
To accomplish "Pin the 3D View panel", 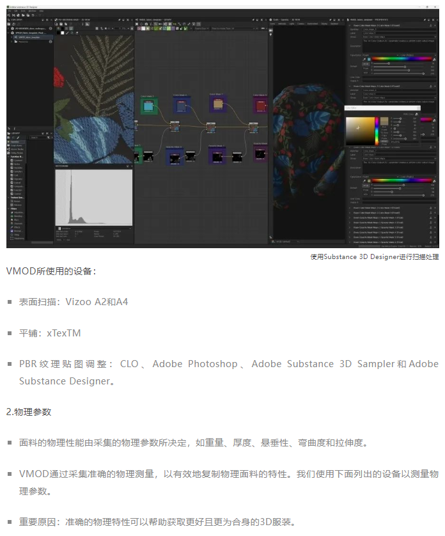I will [330, 20].
